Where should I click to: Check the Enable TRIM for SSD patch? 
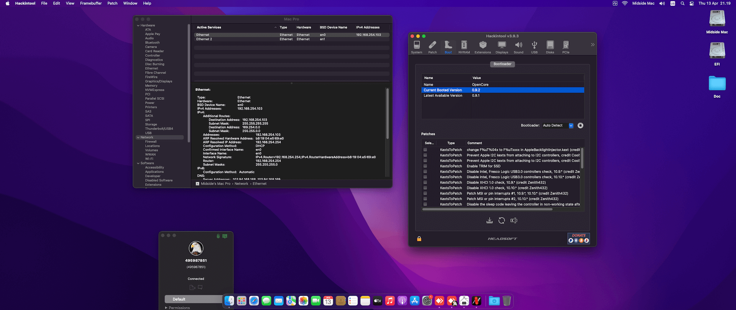(x=425, y=166)
